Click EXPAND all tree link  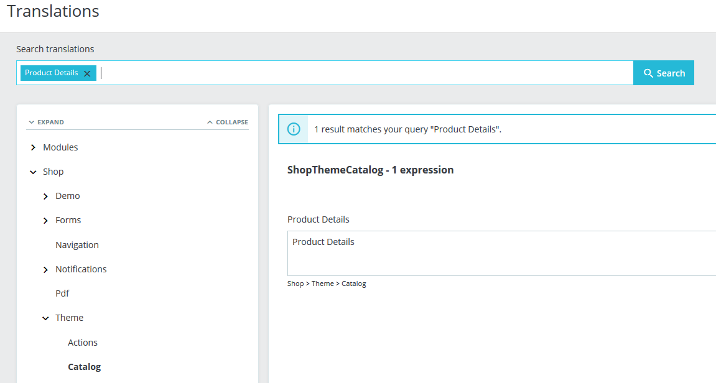tap(46, 122)
